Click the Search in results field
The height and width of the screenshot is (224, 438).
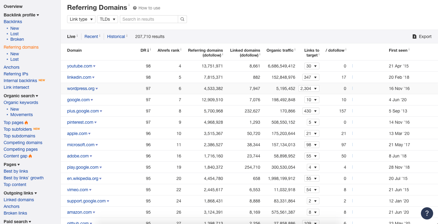coord(149,19)
